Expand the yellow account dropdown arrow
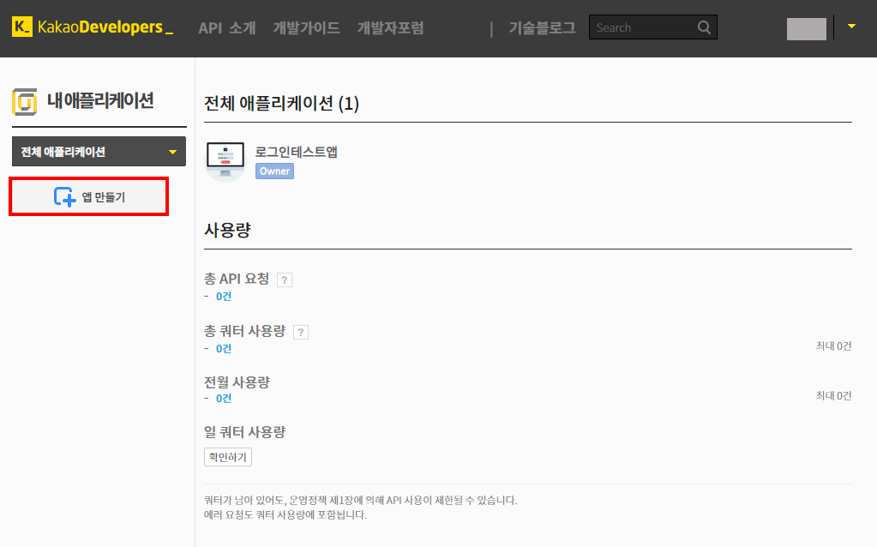 tap(851, 27)
